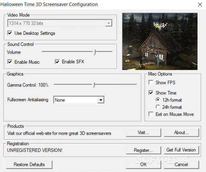Toggle the Enable SFX checkbox
The width and height of the screenshot is (206, 172).
(57, 62)
